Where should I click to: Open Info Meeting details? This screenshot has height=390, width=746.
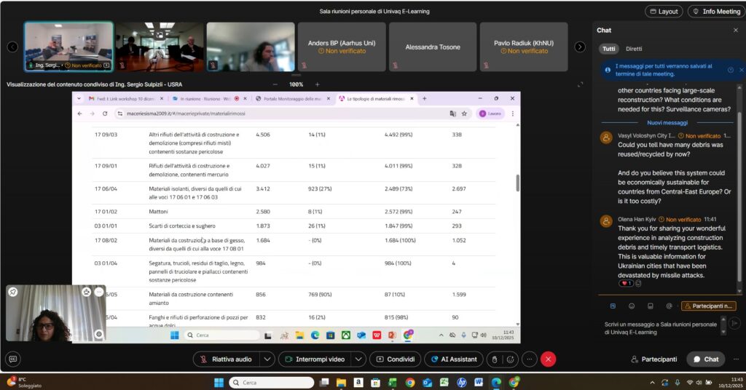click(x=716, y=12)
